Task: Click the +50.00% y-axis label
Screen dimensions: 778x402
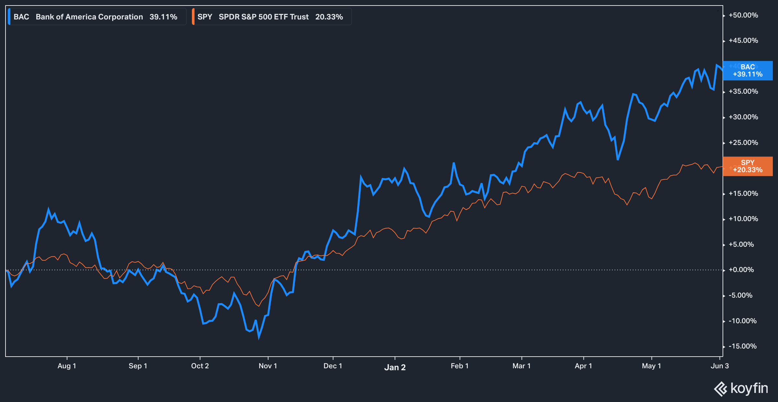Action: [743, 15]
